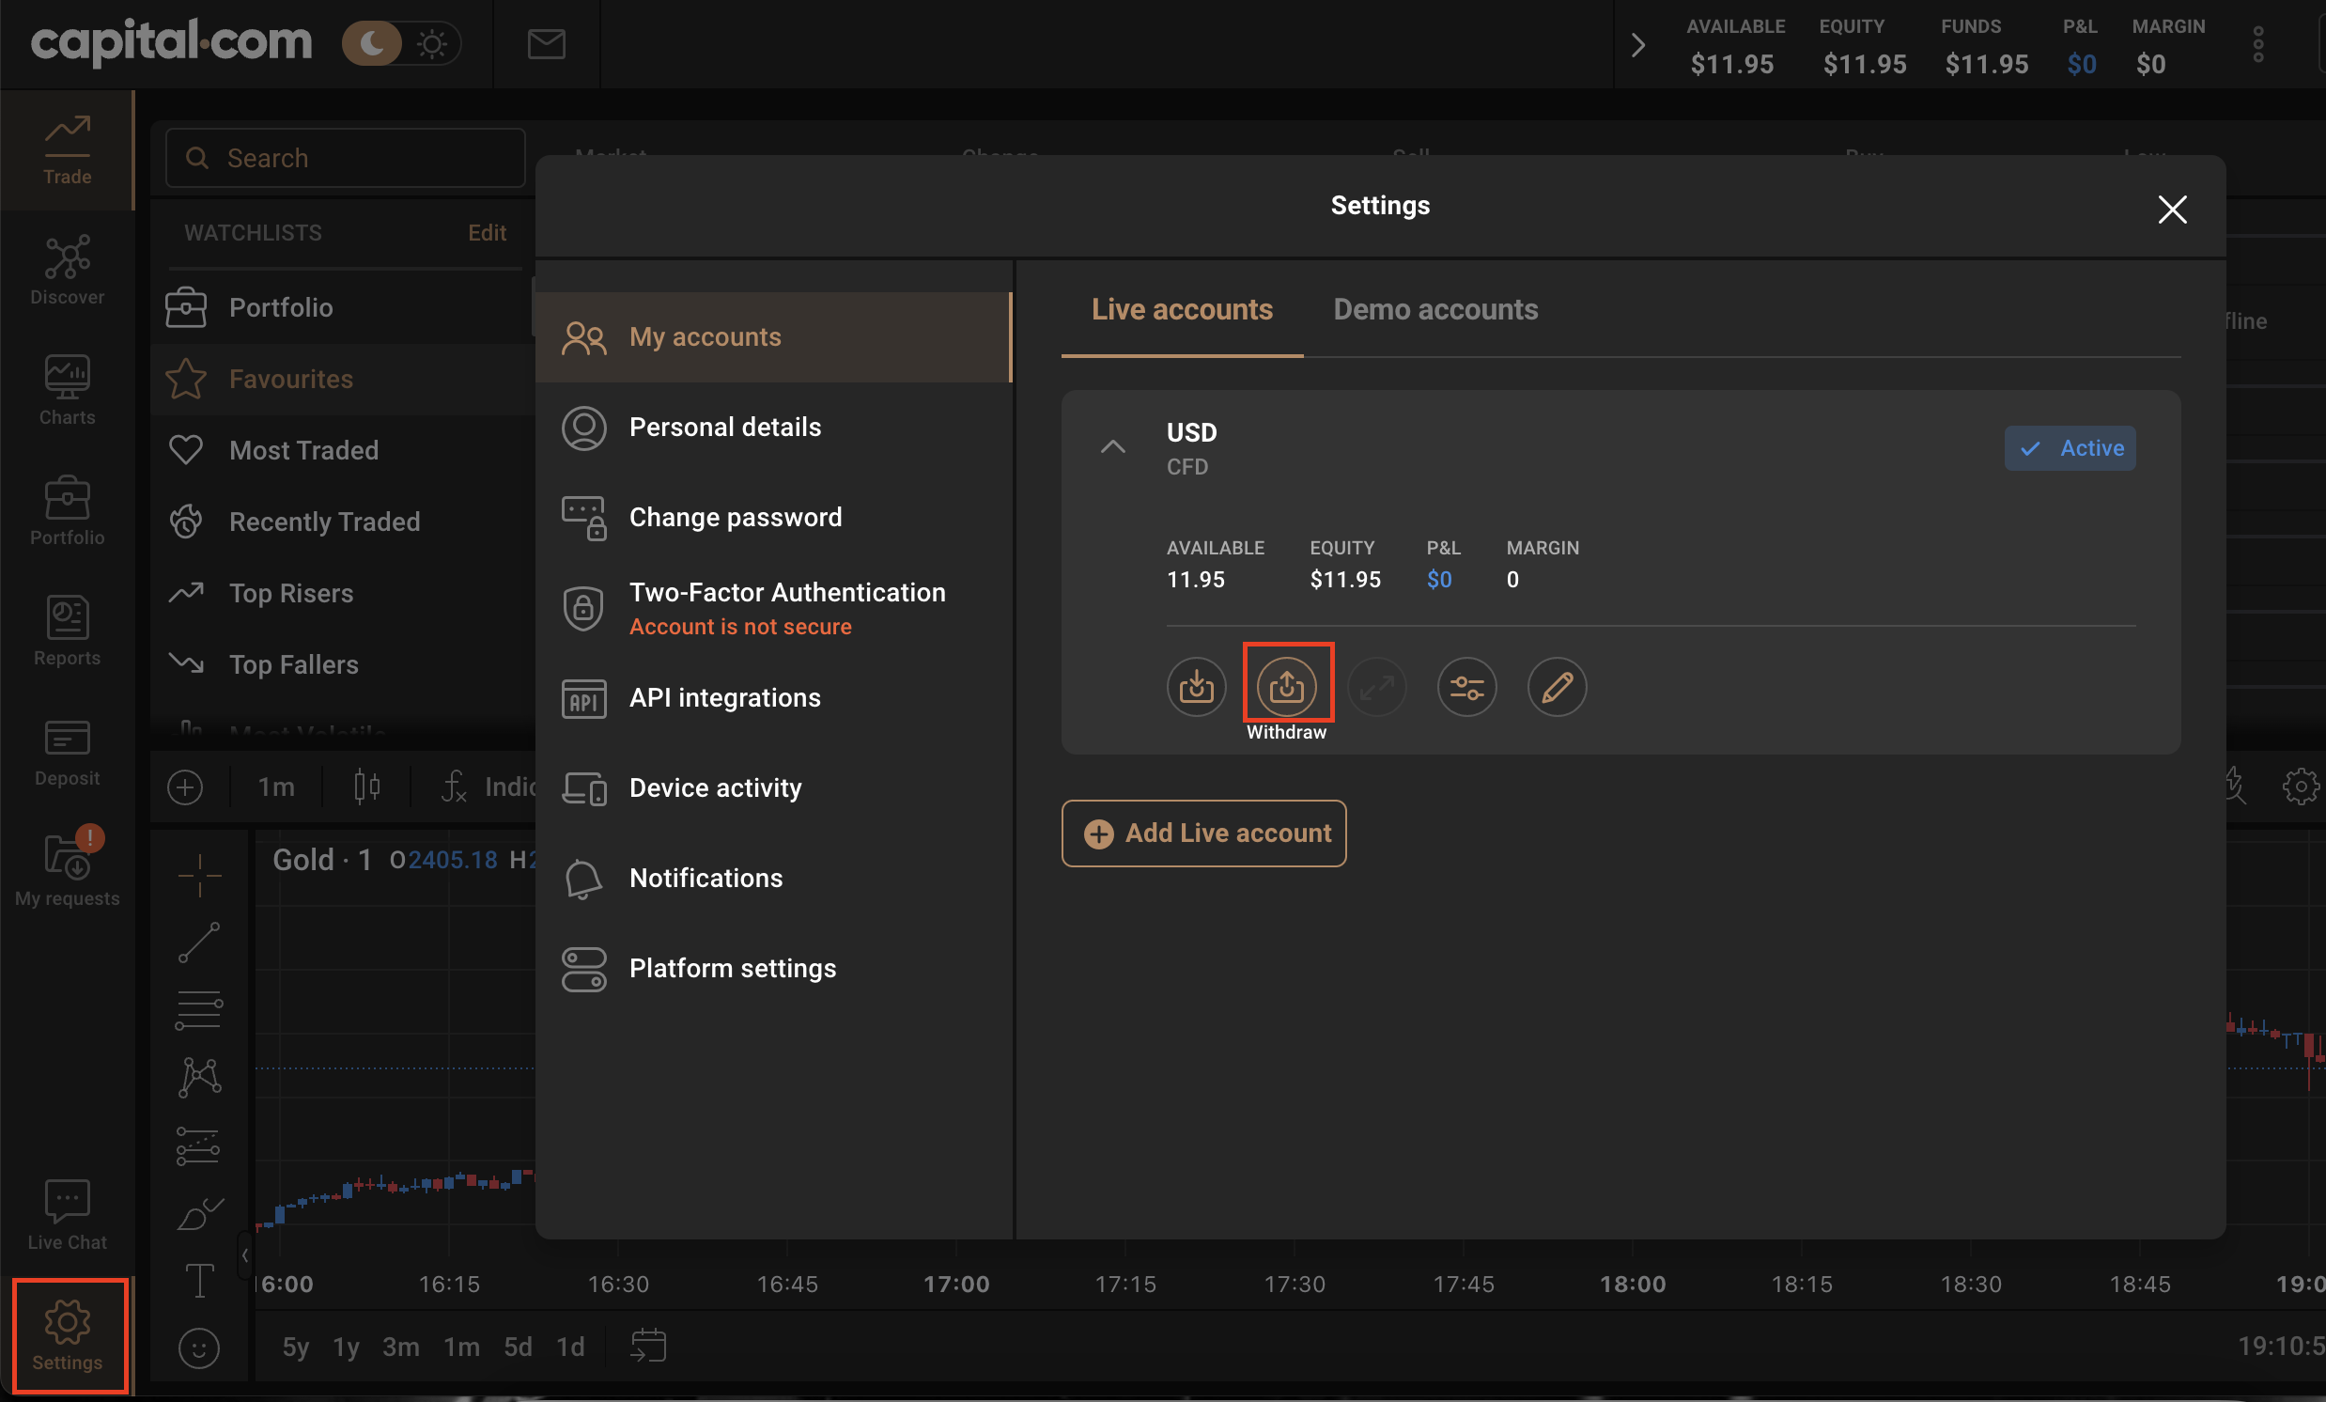This screenshot has width=2326, height=1402.
Task: Open the mail envelope icon in header
Action: pos(546,43)
